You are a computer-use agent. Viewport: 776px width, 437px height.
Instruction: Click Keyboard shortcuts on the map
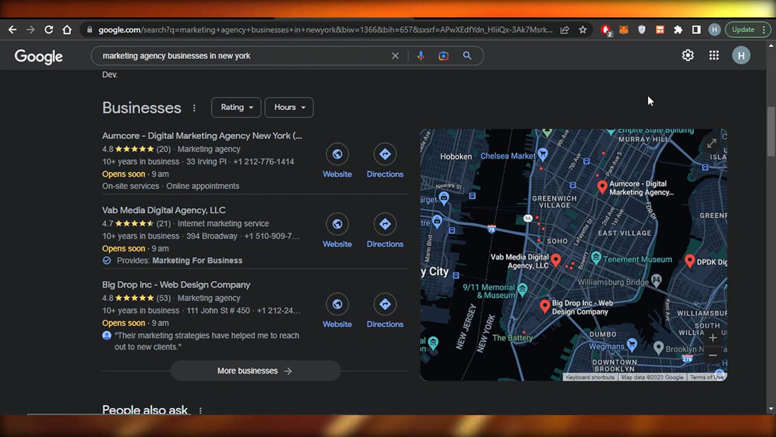(590, 377)
